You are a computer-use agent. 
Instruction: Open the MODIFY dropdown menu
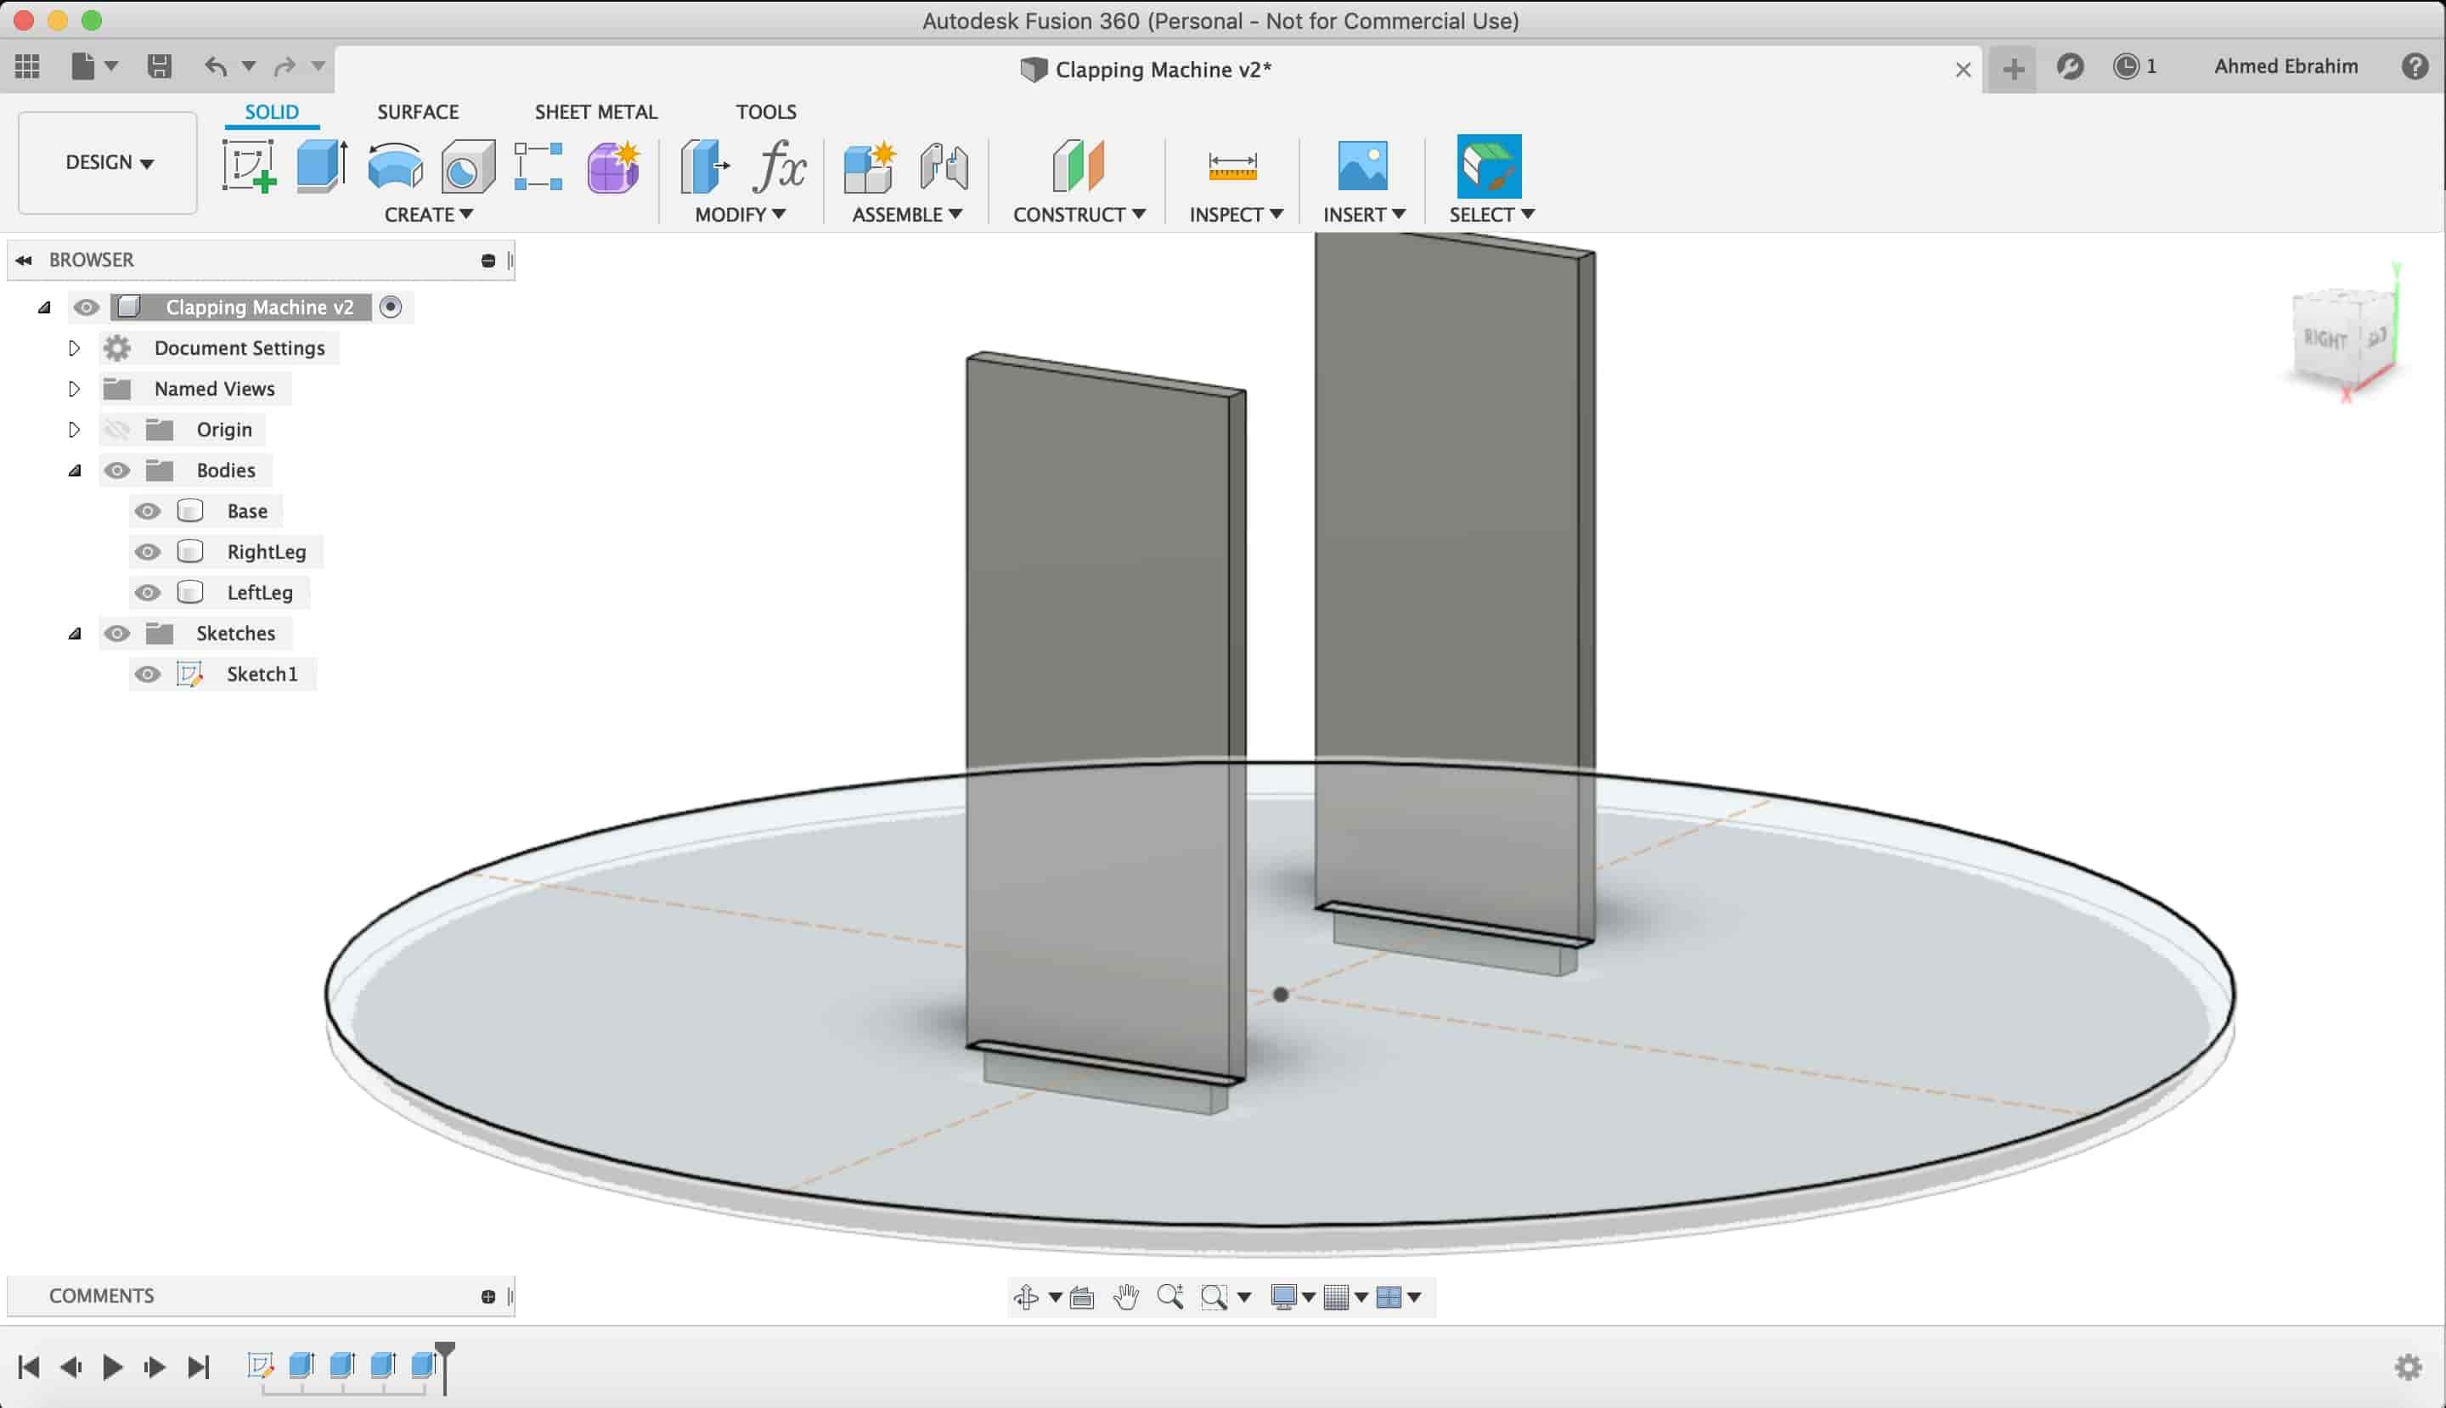pyautogui.click(x=740, y=215)
